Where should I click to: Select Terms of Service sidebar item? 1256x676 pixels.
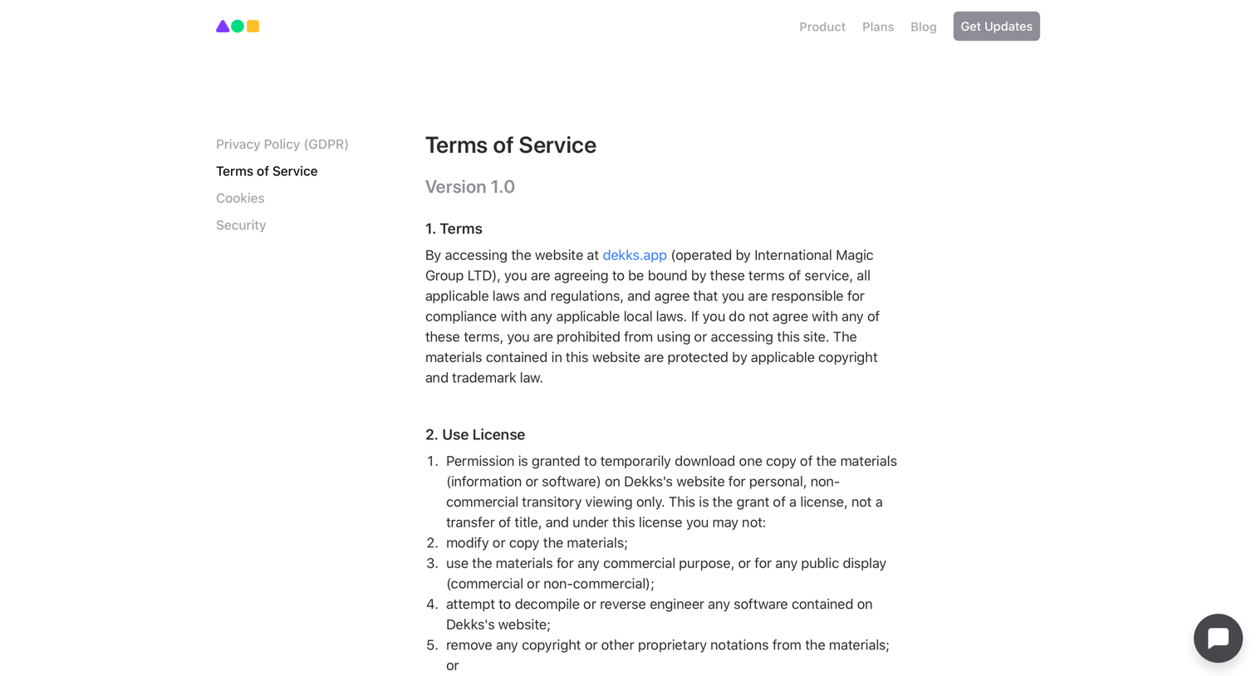point(267,171)
